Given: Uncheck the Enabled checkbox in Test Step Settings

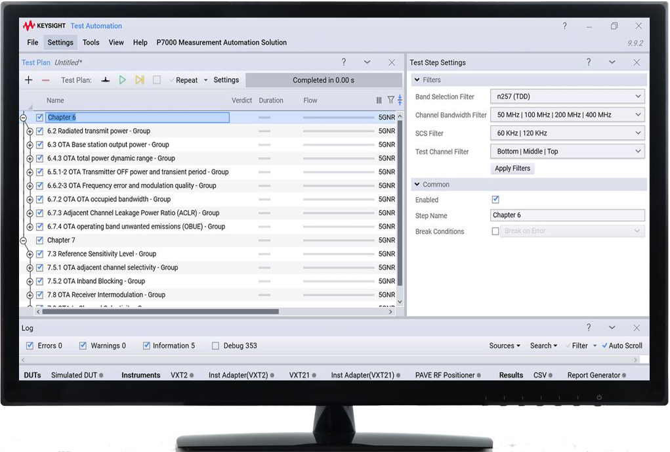Looking at the screenshot, I should pos(495,200).
